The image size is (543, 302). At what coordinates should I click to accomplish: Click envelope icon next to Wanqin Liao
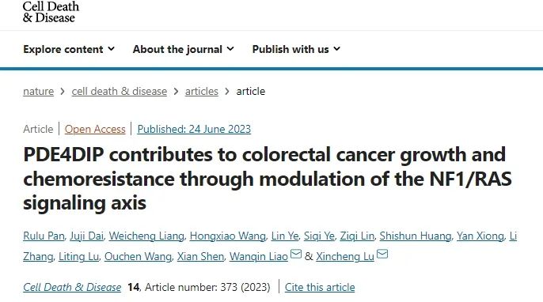(x=296, y=254)
